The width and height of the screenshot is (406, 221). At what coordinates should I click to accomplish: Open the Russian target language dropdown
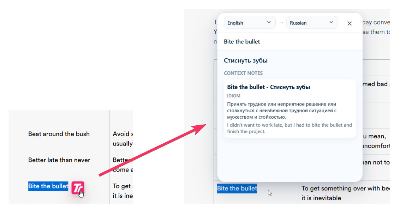point(312,23)
